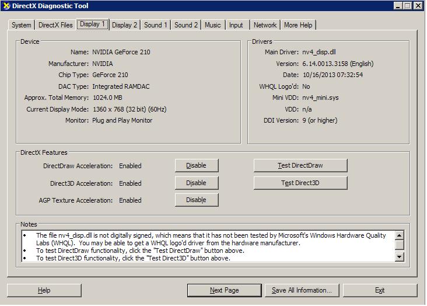This screenshot has height=306, width=427.
Task: Open the Sound 2 tab
Action: pyautogui.click(x=186, y=25)
